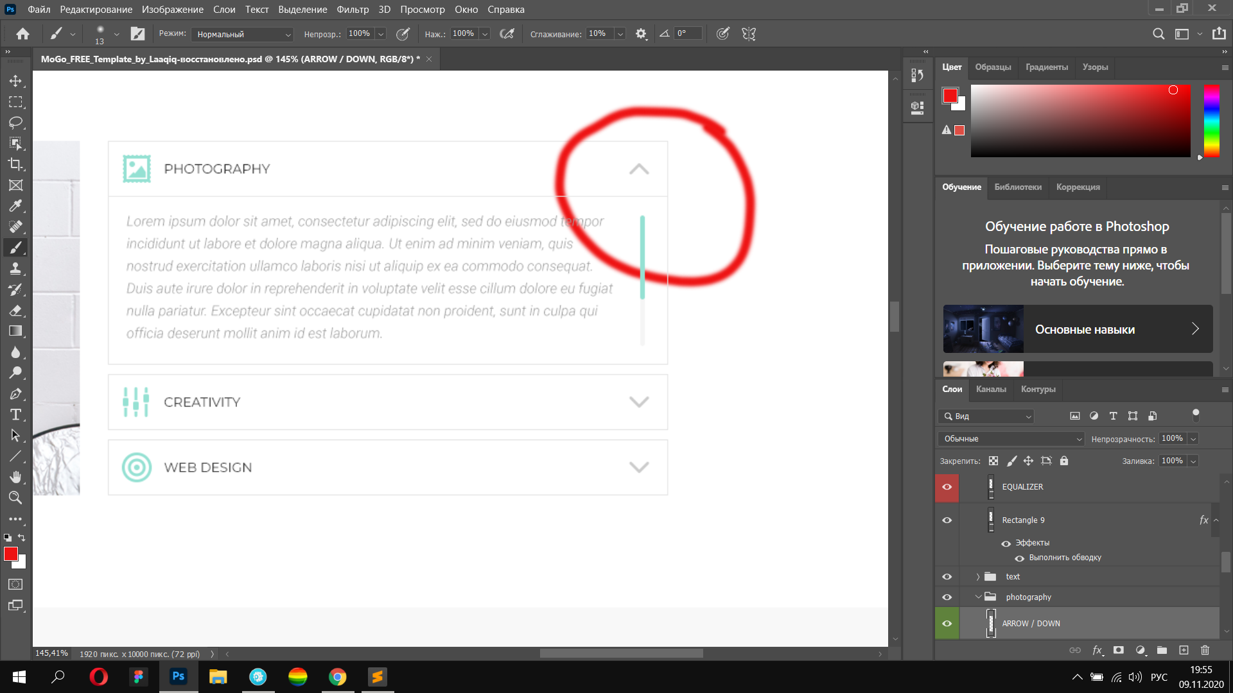Select the Zoom tool
This screenshot has width=1233, height=693.
point(15,498)
